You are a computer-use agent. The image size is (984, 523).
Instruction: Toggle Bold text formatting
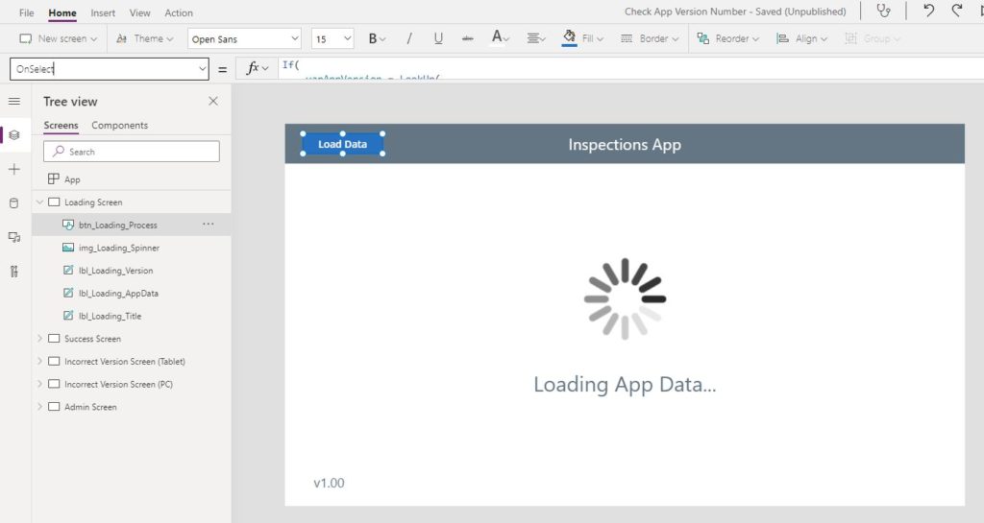(x=377, y=38)
